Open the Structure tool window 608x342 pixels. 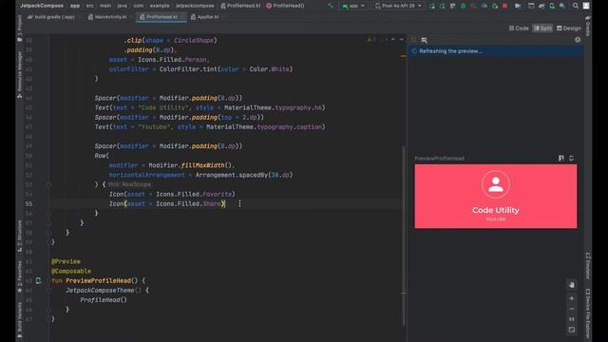20,237
